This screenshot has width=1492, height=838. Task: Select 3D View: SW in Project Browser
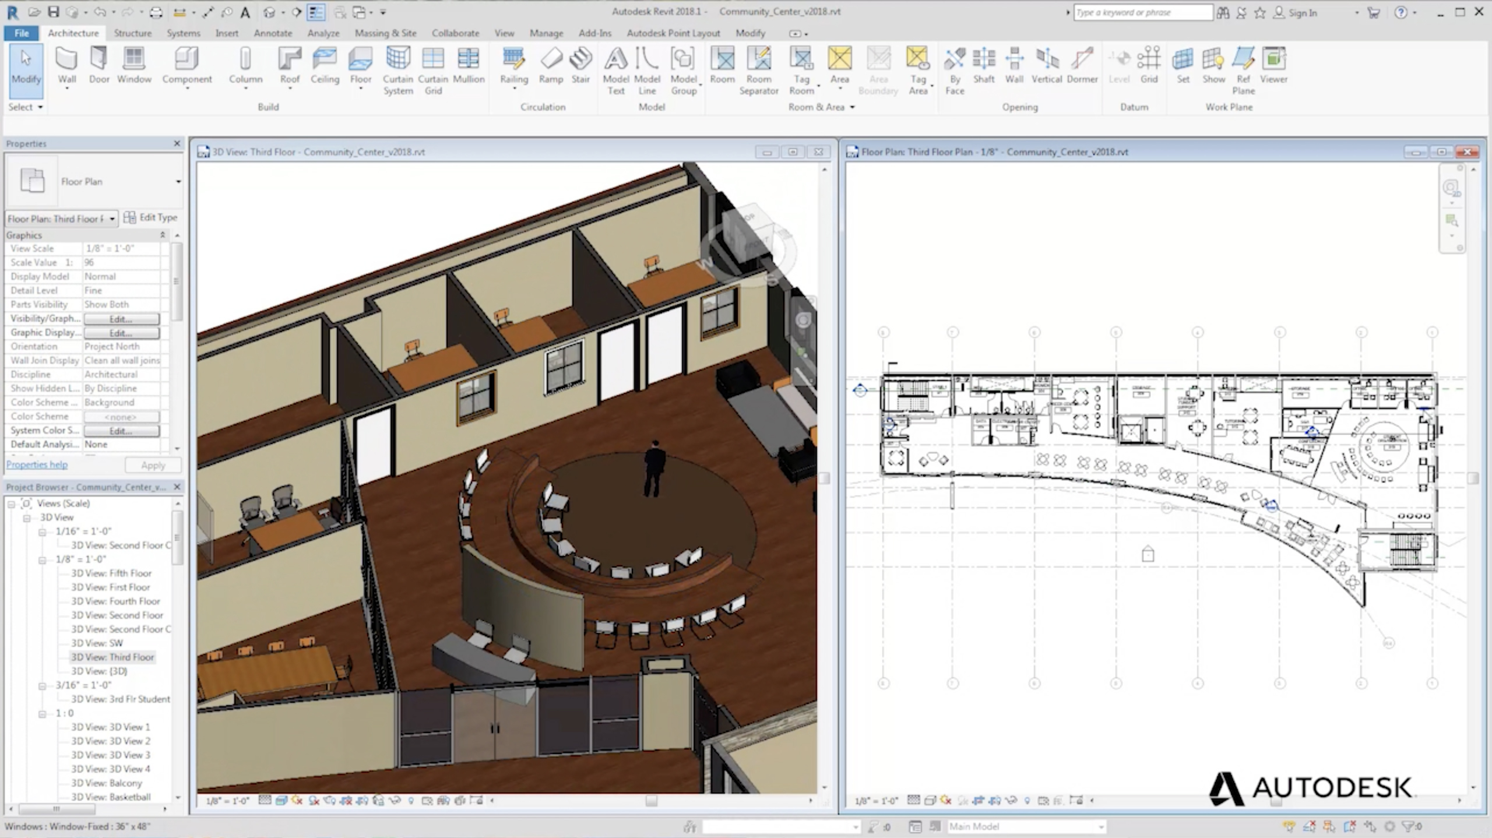pyautogui.click(x=97, y=643)
